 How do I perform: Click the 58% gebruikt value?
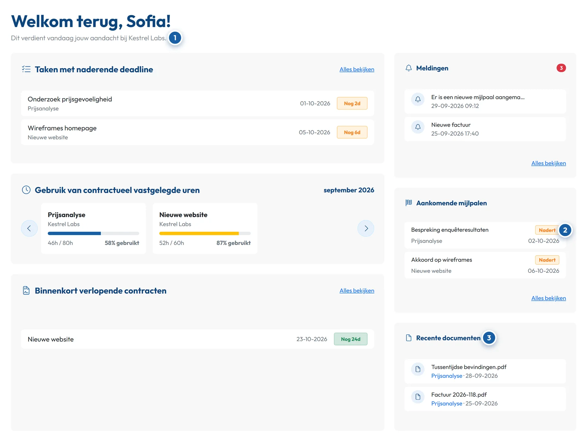[122, 243]
